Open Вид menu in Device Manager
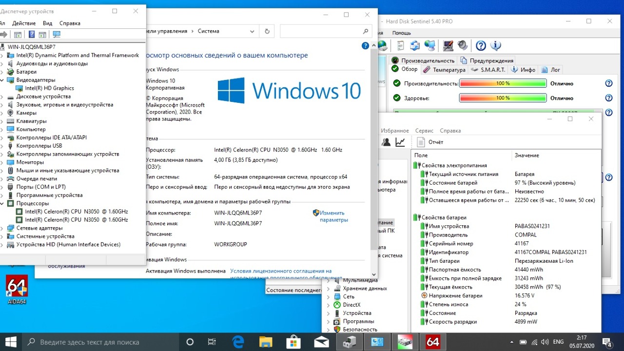 (x=47, y=23)
